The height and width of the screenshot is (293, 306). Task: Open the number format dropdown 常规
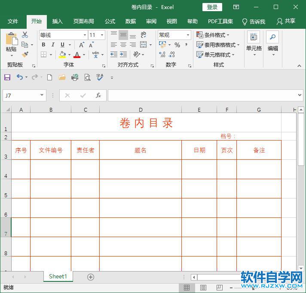[188, 35]
